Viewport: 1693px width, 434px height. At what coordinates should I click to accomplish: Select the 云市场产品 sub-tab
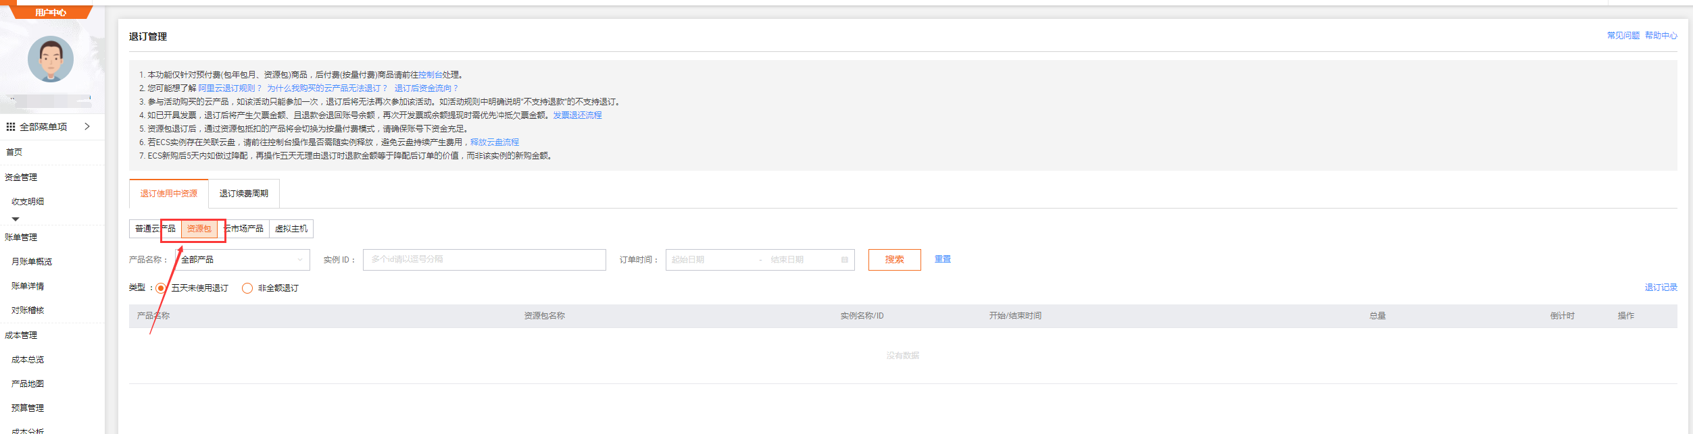[243, 229]
